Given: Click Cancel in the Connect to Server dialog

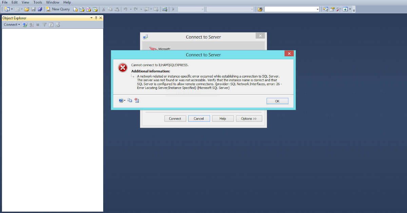Looking at the screenshot, I should (x=199, y=119).
